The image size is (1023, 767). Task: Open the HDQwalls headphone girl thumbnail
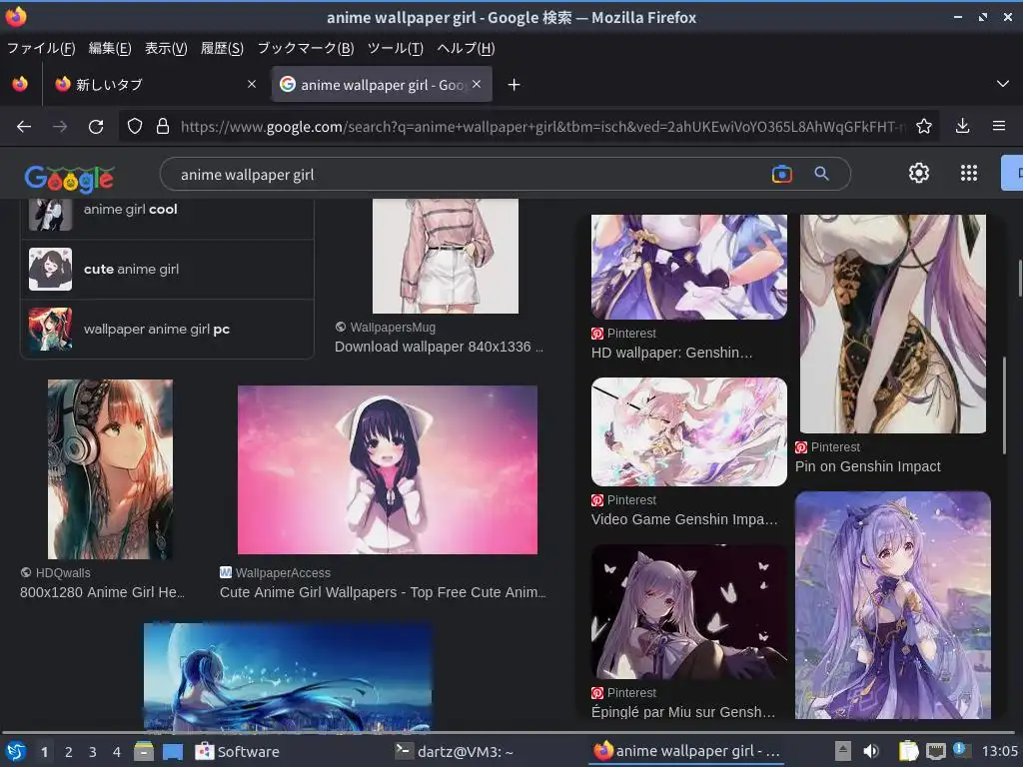(110, 469)
